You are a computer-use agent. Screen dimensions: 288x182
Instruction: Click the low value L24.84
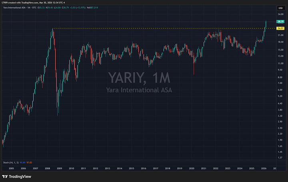[57, 8]
